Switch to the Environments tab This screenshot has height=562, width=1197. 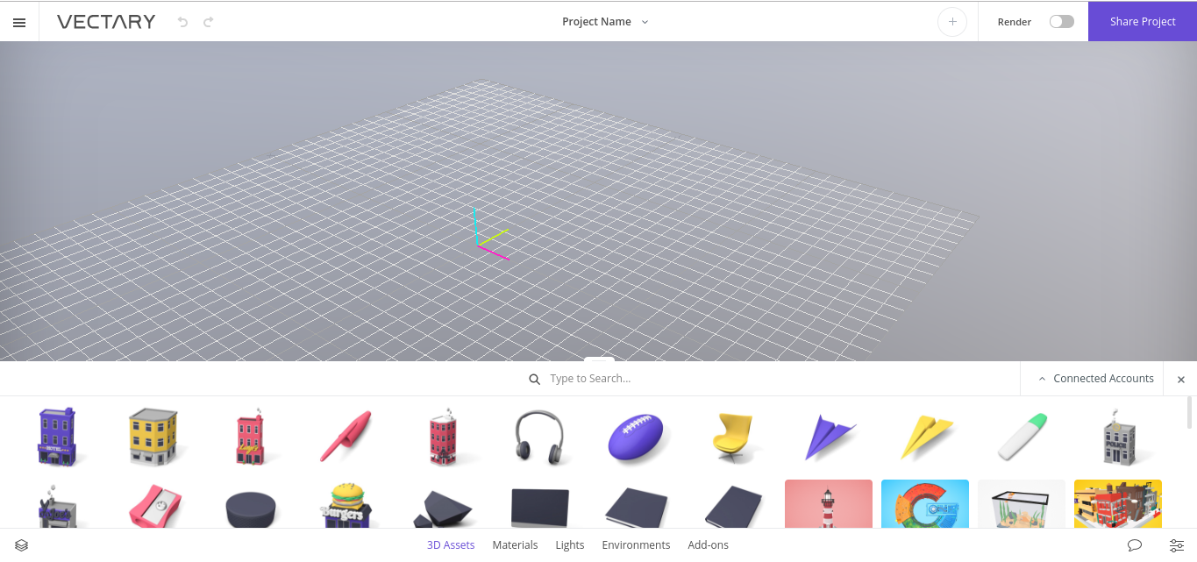tap(636, 545)
